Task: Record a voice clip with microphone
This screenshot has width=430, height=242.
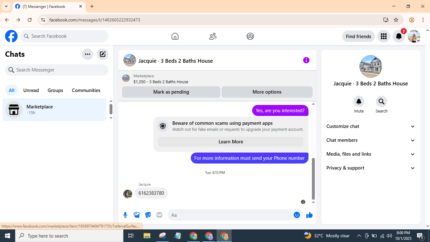Action: point(125,215)
